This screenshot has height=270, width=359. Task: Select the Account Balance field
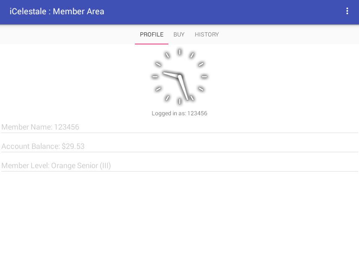click(179, 146)
